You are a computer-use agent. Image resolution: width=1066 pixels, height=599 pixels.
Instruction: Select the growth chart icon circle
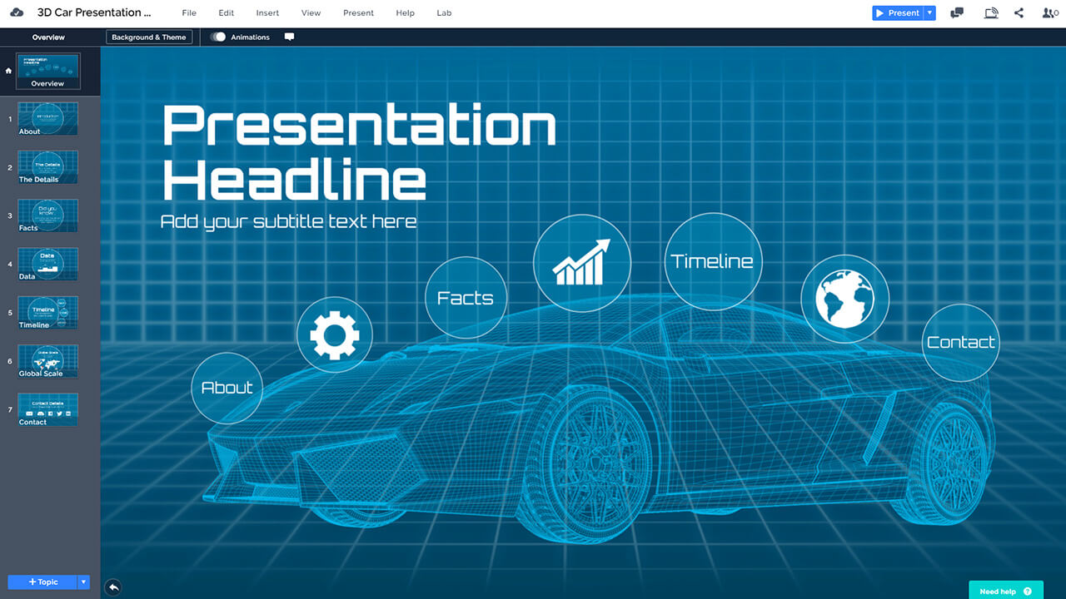coord(582,262)
